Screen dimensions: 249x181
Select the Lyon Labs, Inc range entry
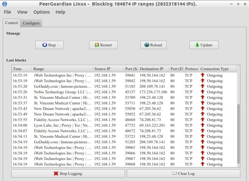tap(63, 125)
